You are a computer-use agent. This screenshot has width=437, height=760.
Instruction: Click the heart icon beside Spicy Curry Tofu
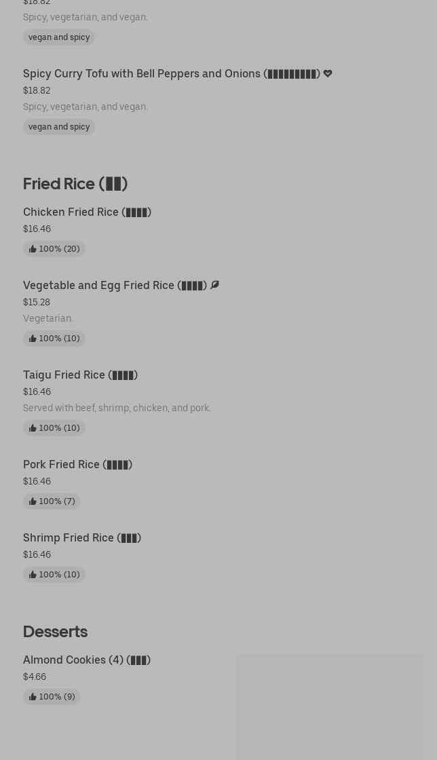pyautogui.click(x=328, y=73)
